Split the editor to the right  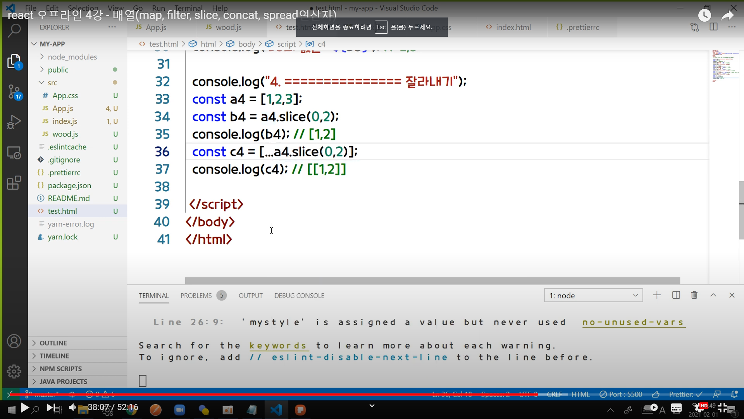[713, 27]
